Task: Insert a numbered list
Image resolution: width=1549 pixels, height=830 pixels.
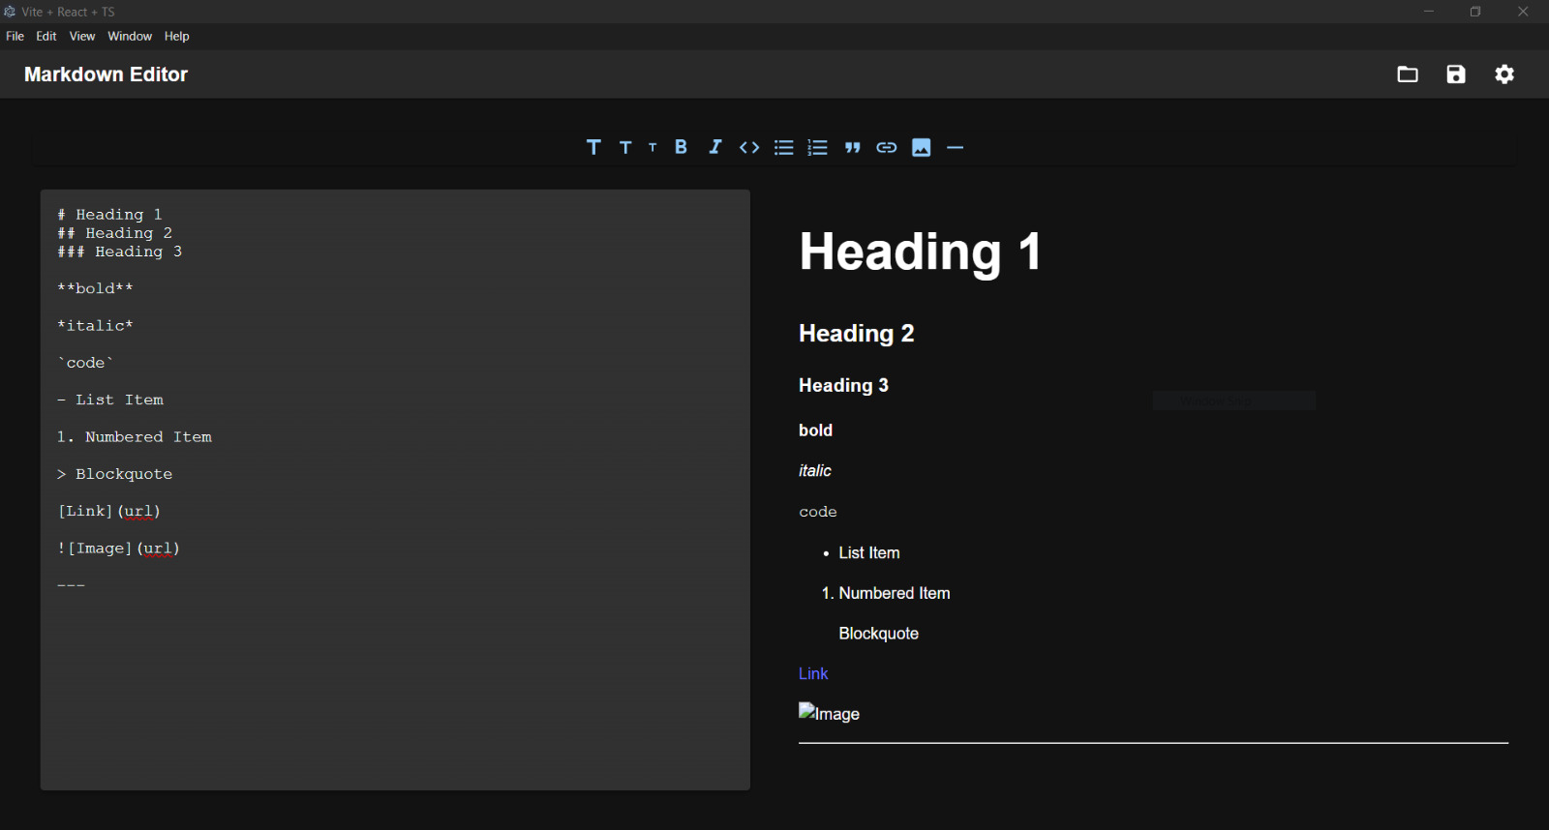Action: click(818, 147)
